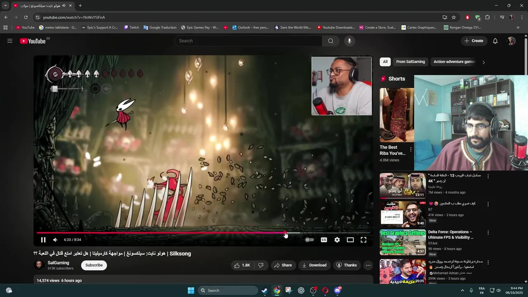The height and width of the screenshot is (297, 528).
Task: Open options for the Mohamad Adnan video
Action: [488, 262]
